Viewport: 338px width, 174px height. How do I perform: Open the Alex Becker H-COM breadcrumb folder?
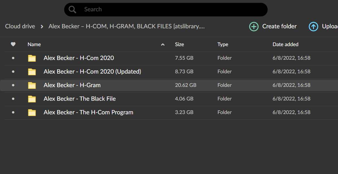(x=127, y=26)
